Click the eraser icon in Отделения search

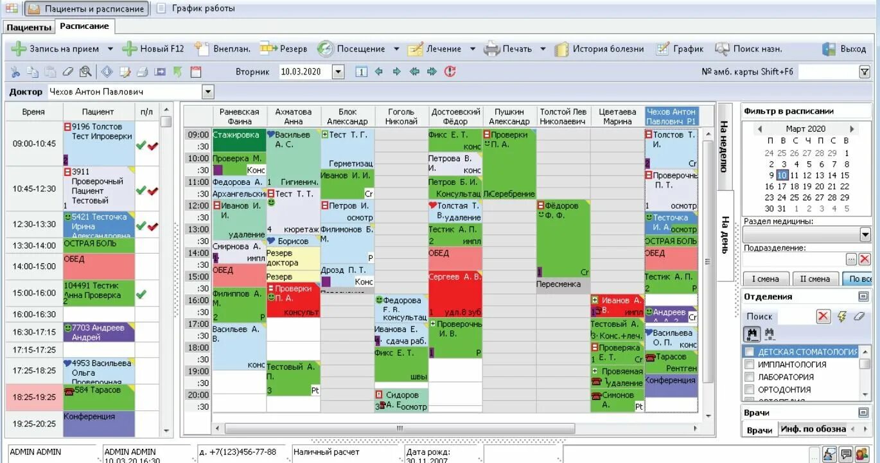click(x=859, y=316)
